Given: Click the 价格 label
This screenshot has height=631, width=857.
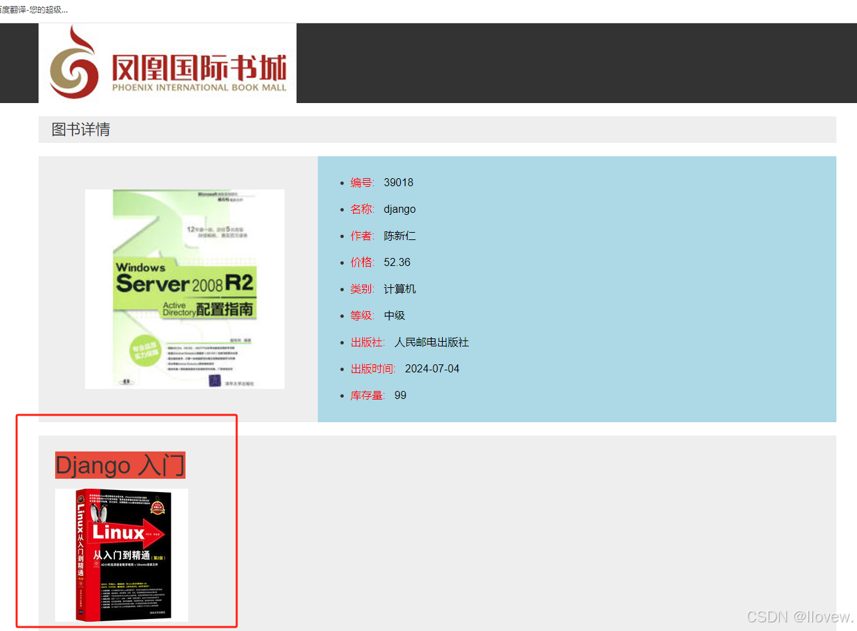Looking at the screenshot, I should [x=362, y=263].
